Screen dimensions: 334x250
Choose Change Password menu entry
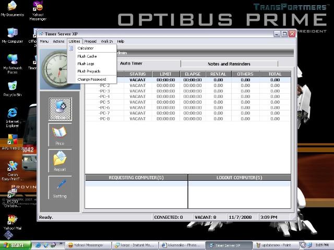92,79
